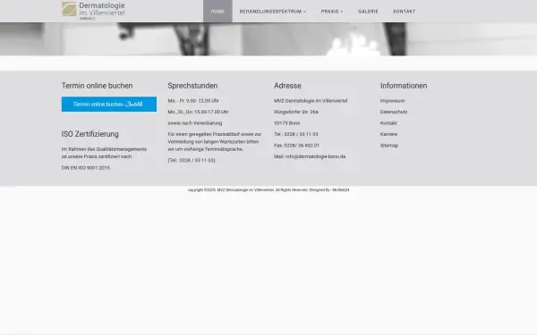Select the text Fax: 0228/ 36 832 01
Image resolution: width=537 pixels, height=335 pixels.
296,146
